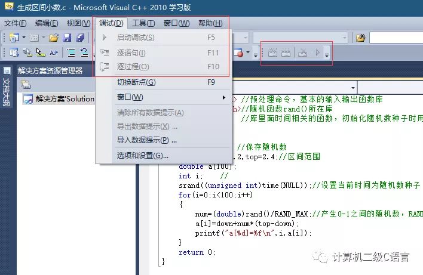Screen dimensions: 423x275
Task: Click the Solution Explorer panel title
Action: click(x=50, y=71)
